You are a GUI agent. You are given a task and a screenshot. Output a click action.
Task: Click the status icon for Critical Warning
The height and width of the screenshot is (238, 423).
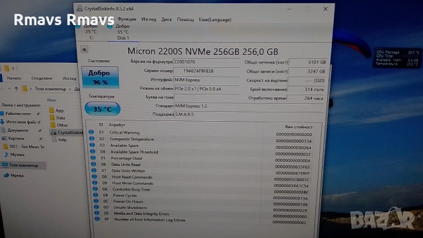tap(91, 132)
